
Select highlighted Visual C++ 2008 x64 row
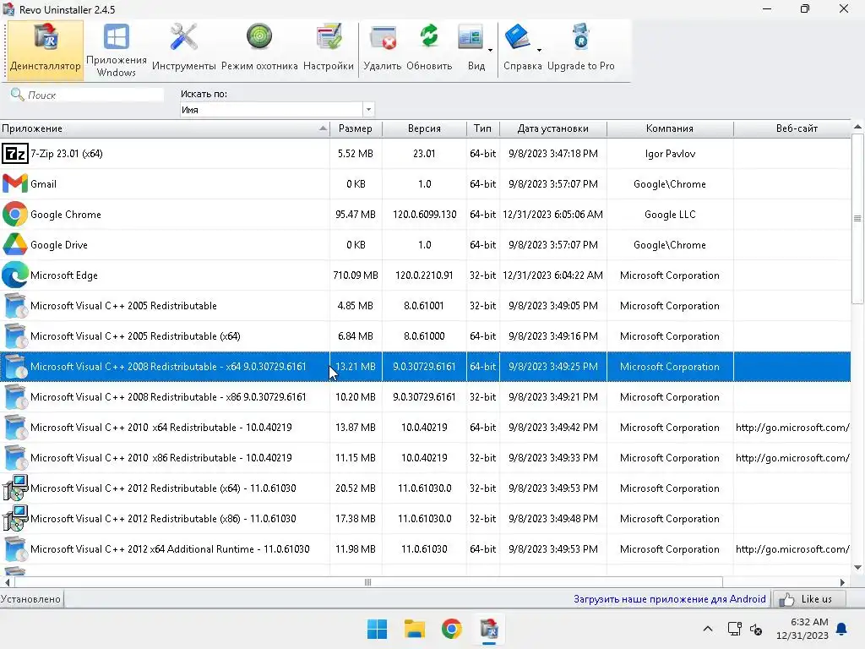coord(426,367)
